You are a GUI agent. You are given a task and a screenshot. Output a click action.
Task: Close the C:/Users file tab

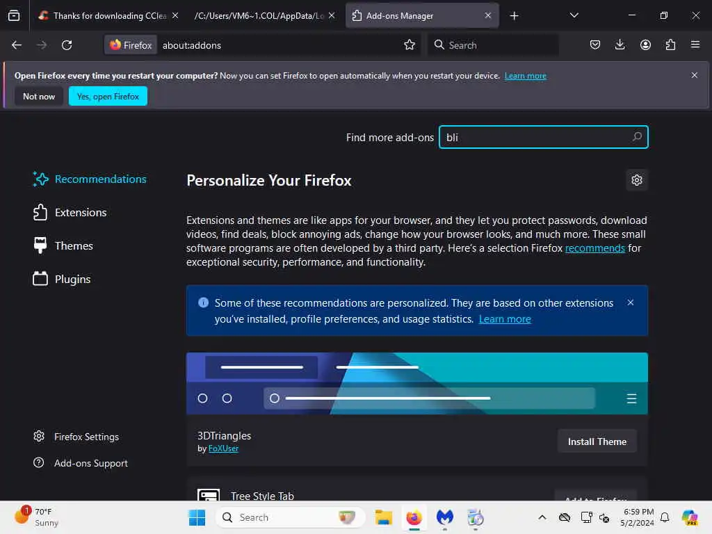click(332, 15)
